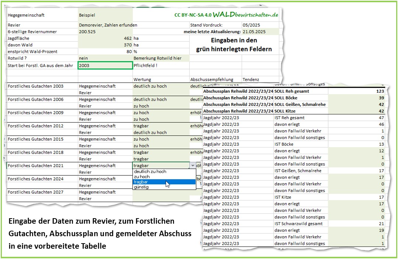Open the dropdown arrow for Gutachten 2021 Wertung
The width and height of the screenshot is (398, 259).
click(193, 166)
